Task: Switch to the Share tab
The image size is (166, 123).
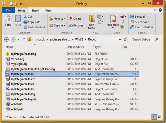Action: (35, 11)
